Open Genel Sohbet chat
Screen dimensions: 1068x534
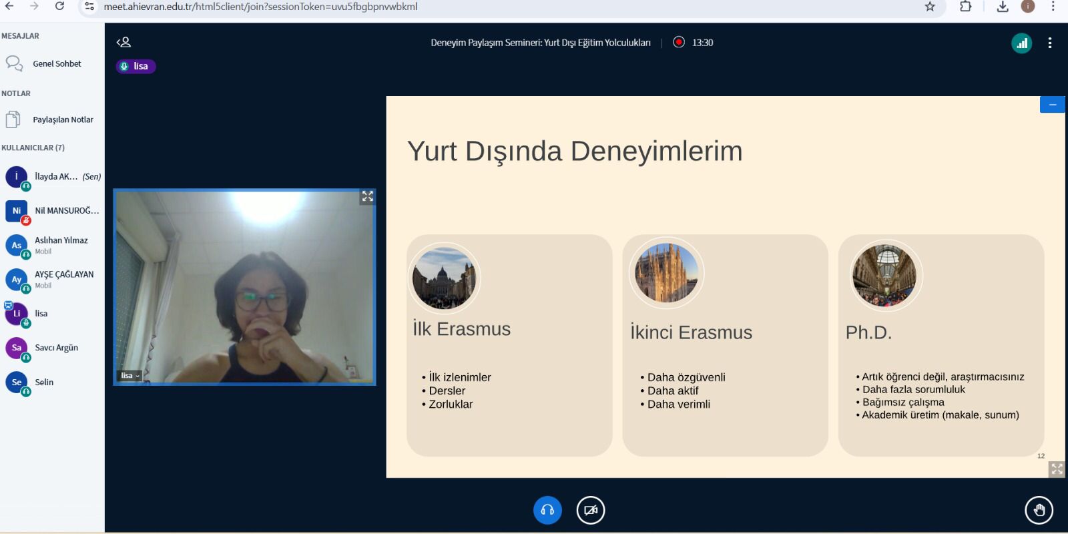click(56, 64)
